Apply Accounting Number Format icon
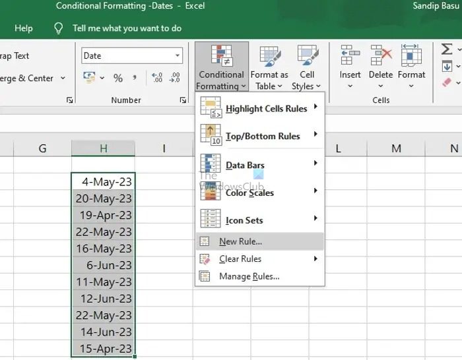 tap(89, 78)
